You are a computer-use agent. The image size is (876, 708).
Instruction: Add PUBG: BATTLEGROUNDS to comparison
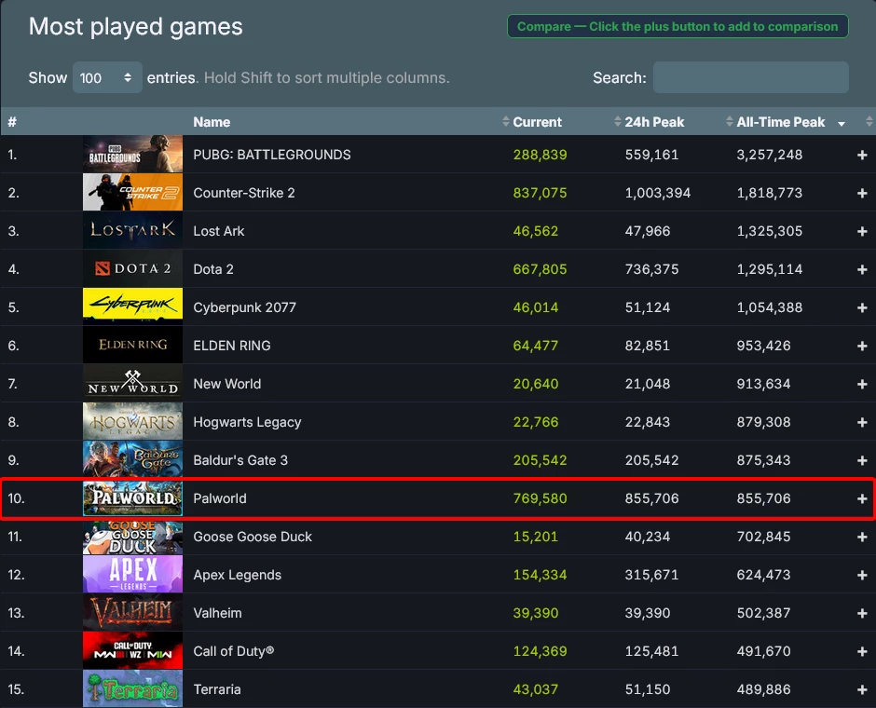pos(862,156)
